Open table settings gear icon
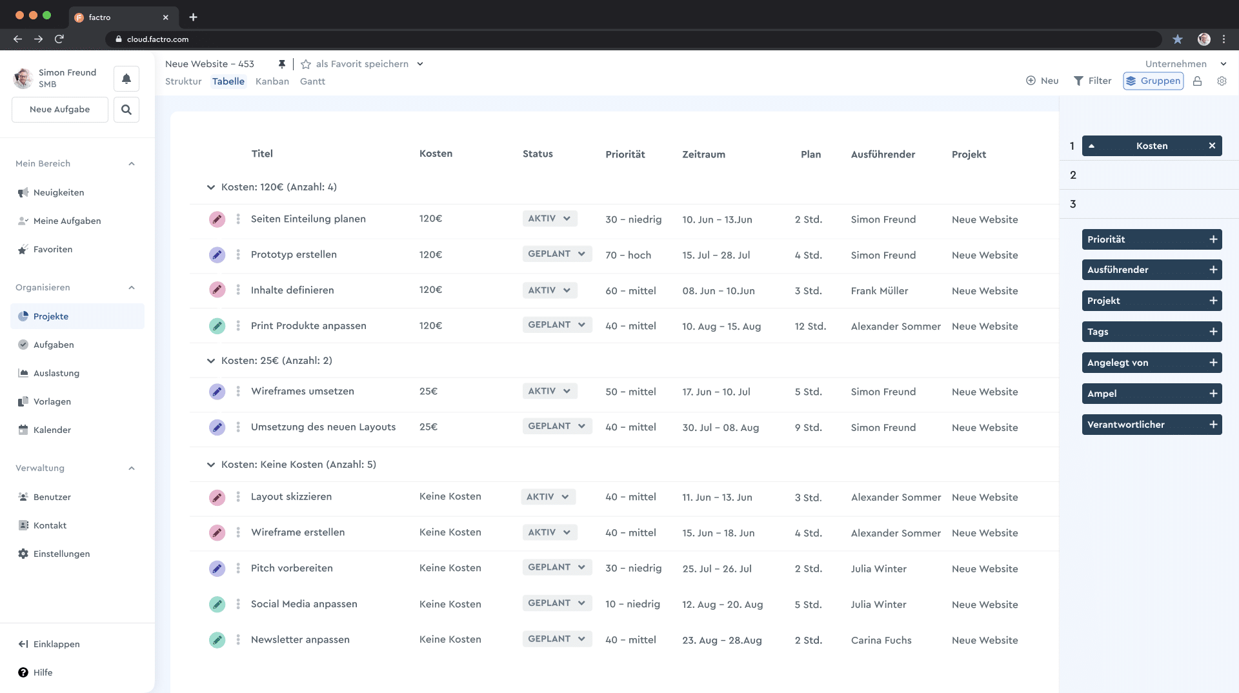Screen dimensions: 1239x693 (x=1222, y=81)
